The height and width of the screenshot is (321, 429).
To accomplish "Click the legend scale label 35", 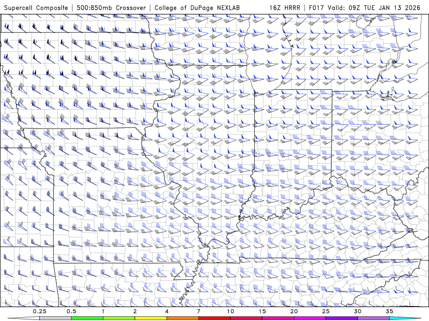I will (389, 311).
